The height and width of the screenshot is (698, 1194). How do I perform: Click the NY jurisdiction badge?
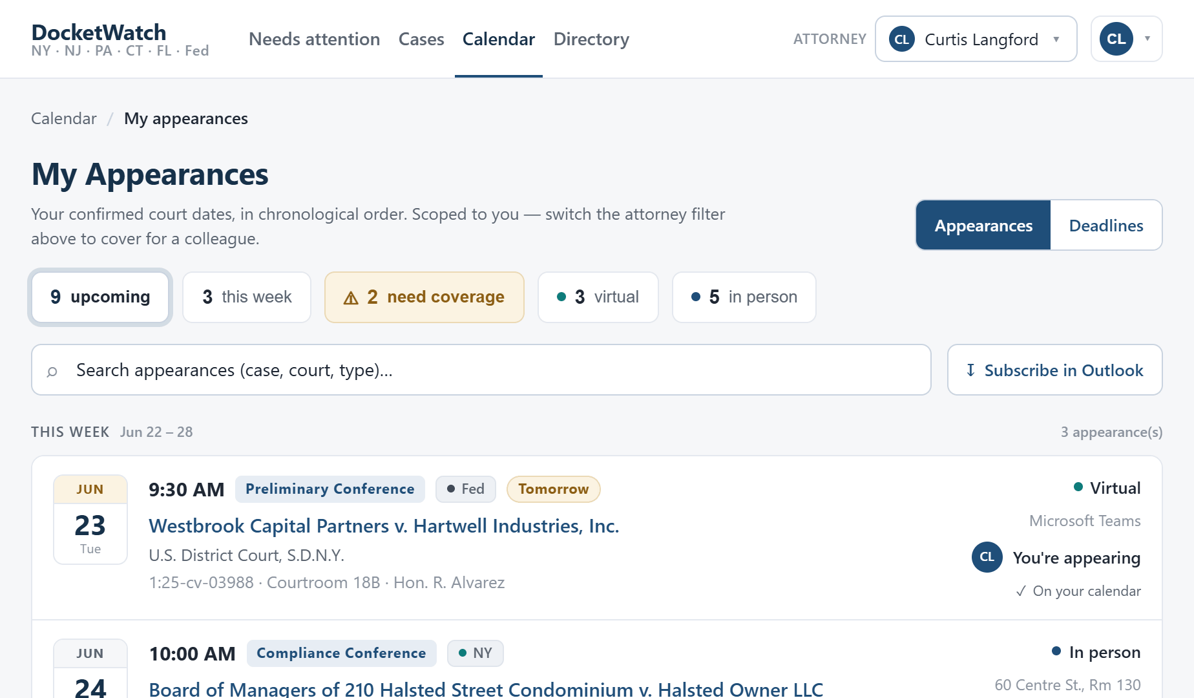476,653
